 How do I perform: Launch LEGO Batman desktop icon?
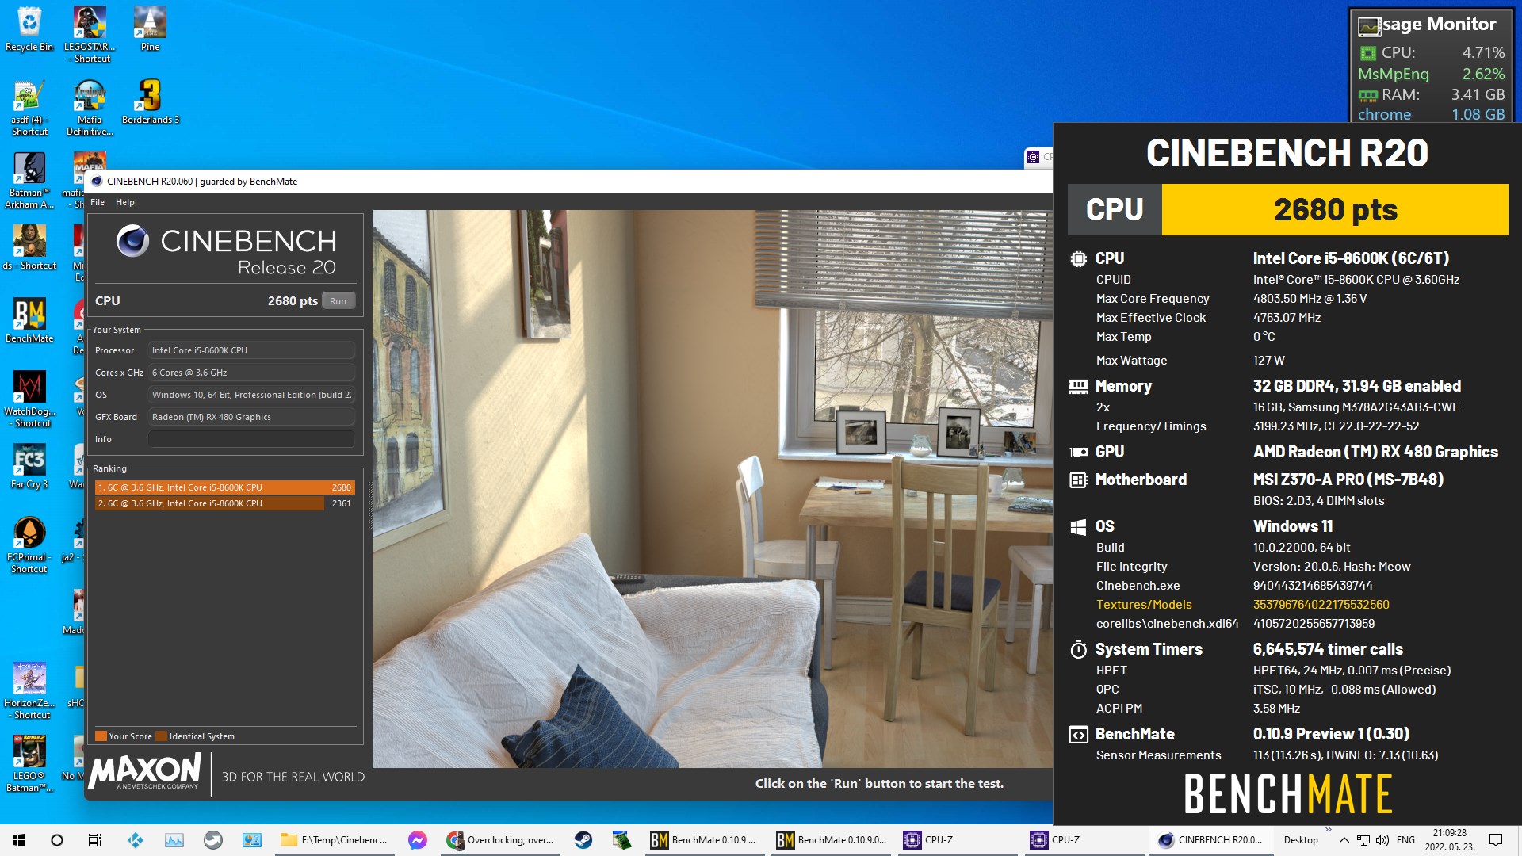(x=29, y=764)
